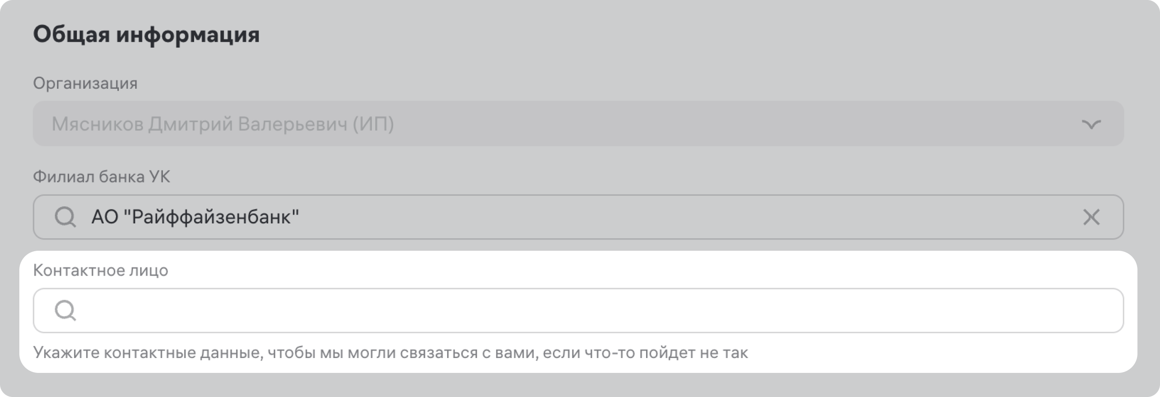Click the Контактное лицо label

(100, 270)
